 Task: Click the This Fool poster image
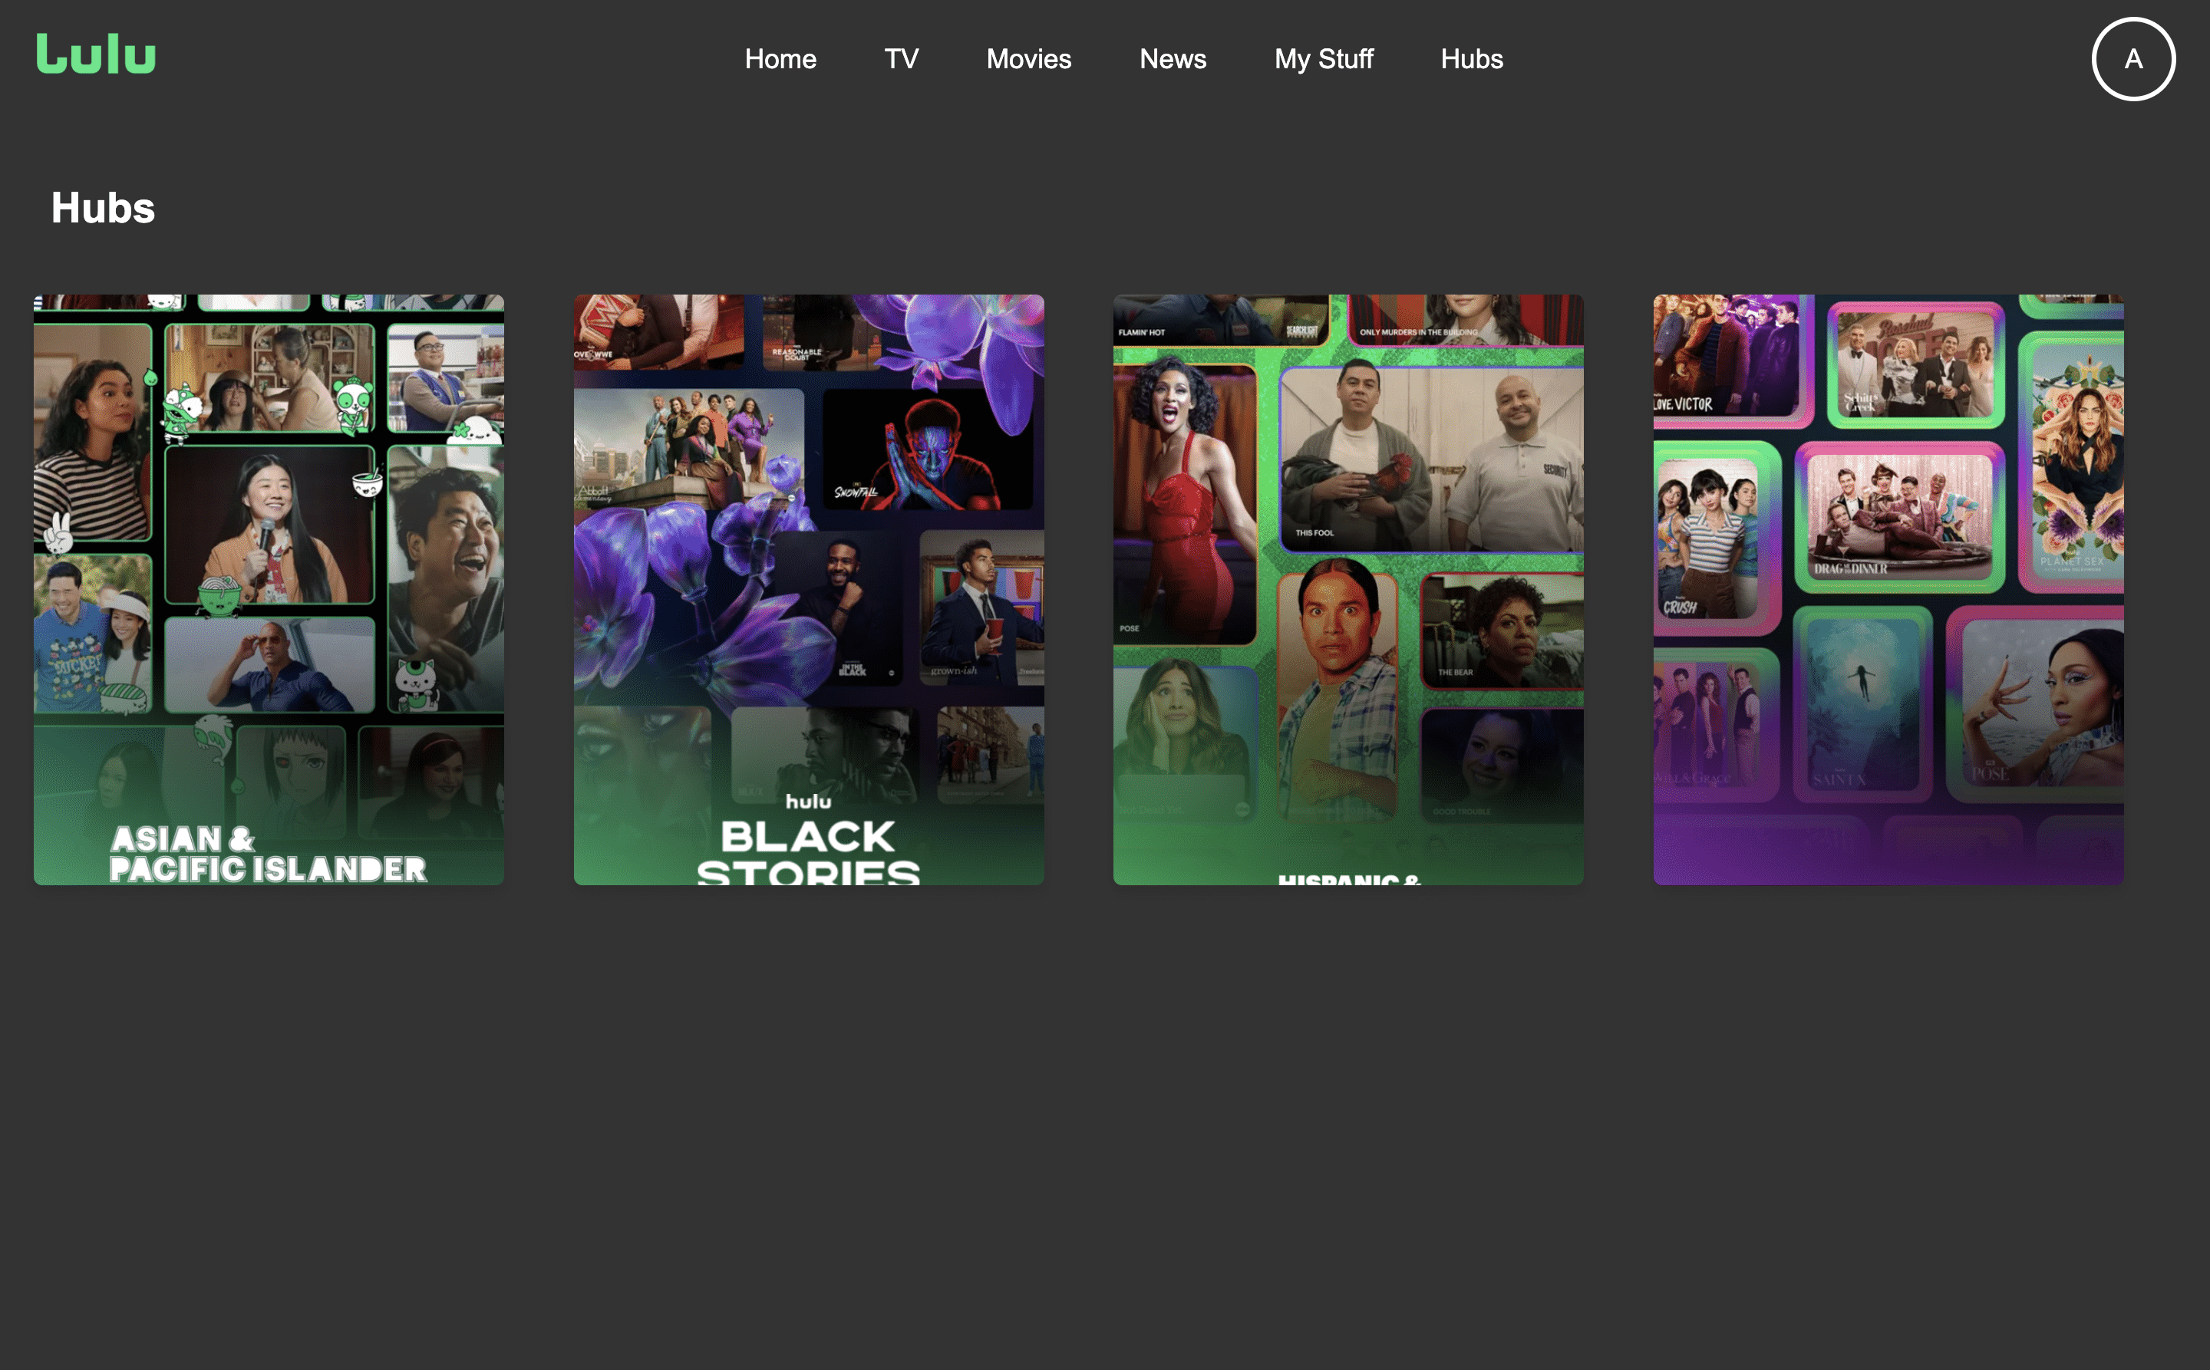(1430, 459)
